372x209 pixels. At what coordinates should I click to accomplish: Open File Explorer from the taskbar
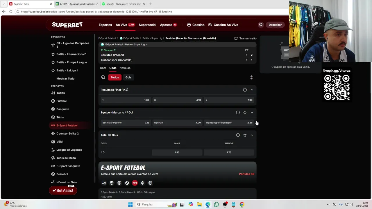(x=199, y=204)
